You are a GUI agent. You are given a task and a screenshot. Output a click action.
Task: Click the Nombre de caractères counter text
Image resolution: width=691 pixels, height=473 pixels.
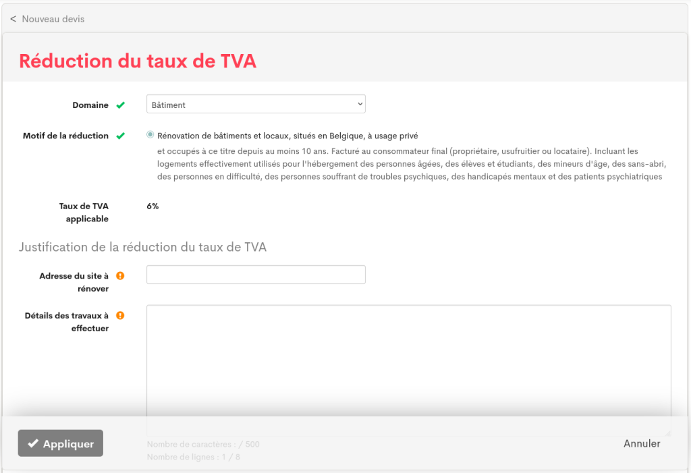click(x=202, y=444)
